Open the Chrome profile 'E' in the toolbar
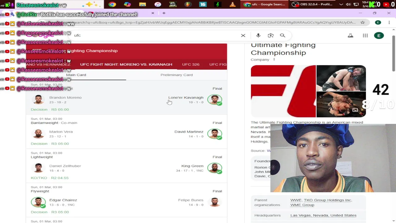The height and width of the screenshot is (223, 396). click(378, 22)
